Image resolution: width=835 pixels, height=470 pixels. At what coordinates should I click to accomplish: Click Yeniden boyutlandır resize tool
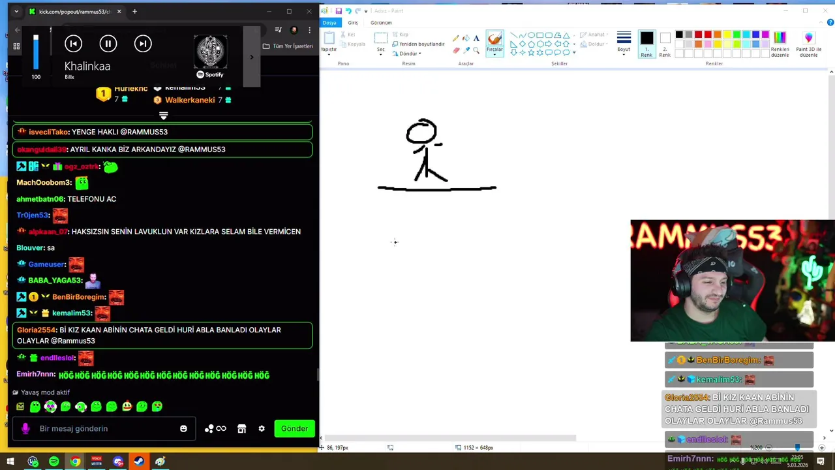[418, 44]
